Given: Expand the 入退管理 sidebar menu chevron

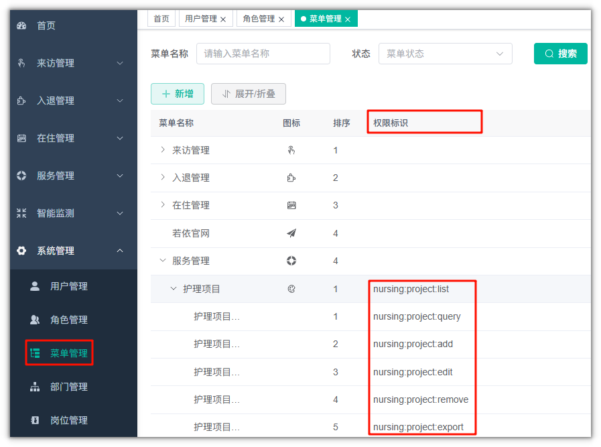Looking at the screenshot, I should coord(120,101).
